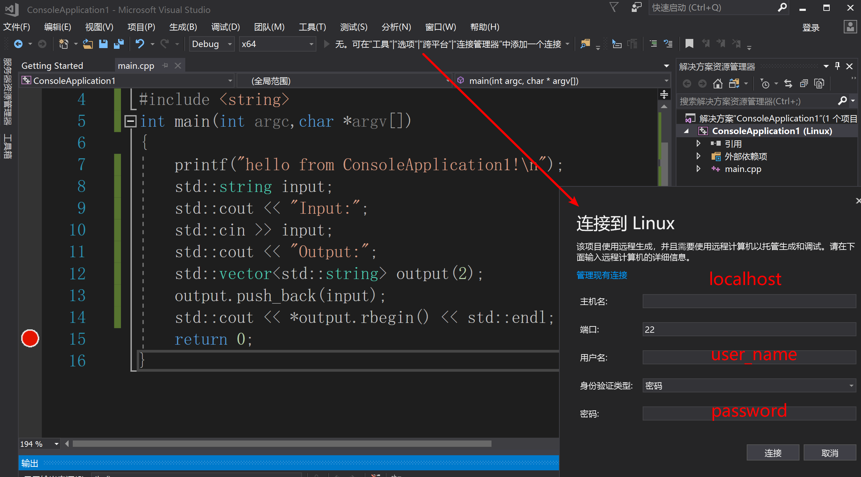Click the search icon in Quick Launch
This screenshot has height=477, width=861.
(782, 7)
